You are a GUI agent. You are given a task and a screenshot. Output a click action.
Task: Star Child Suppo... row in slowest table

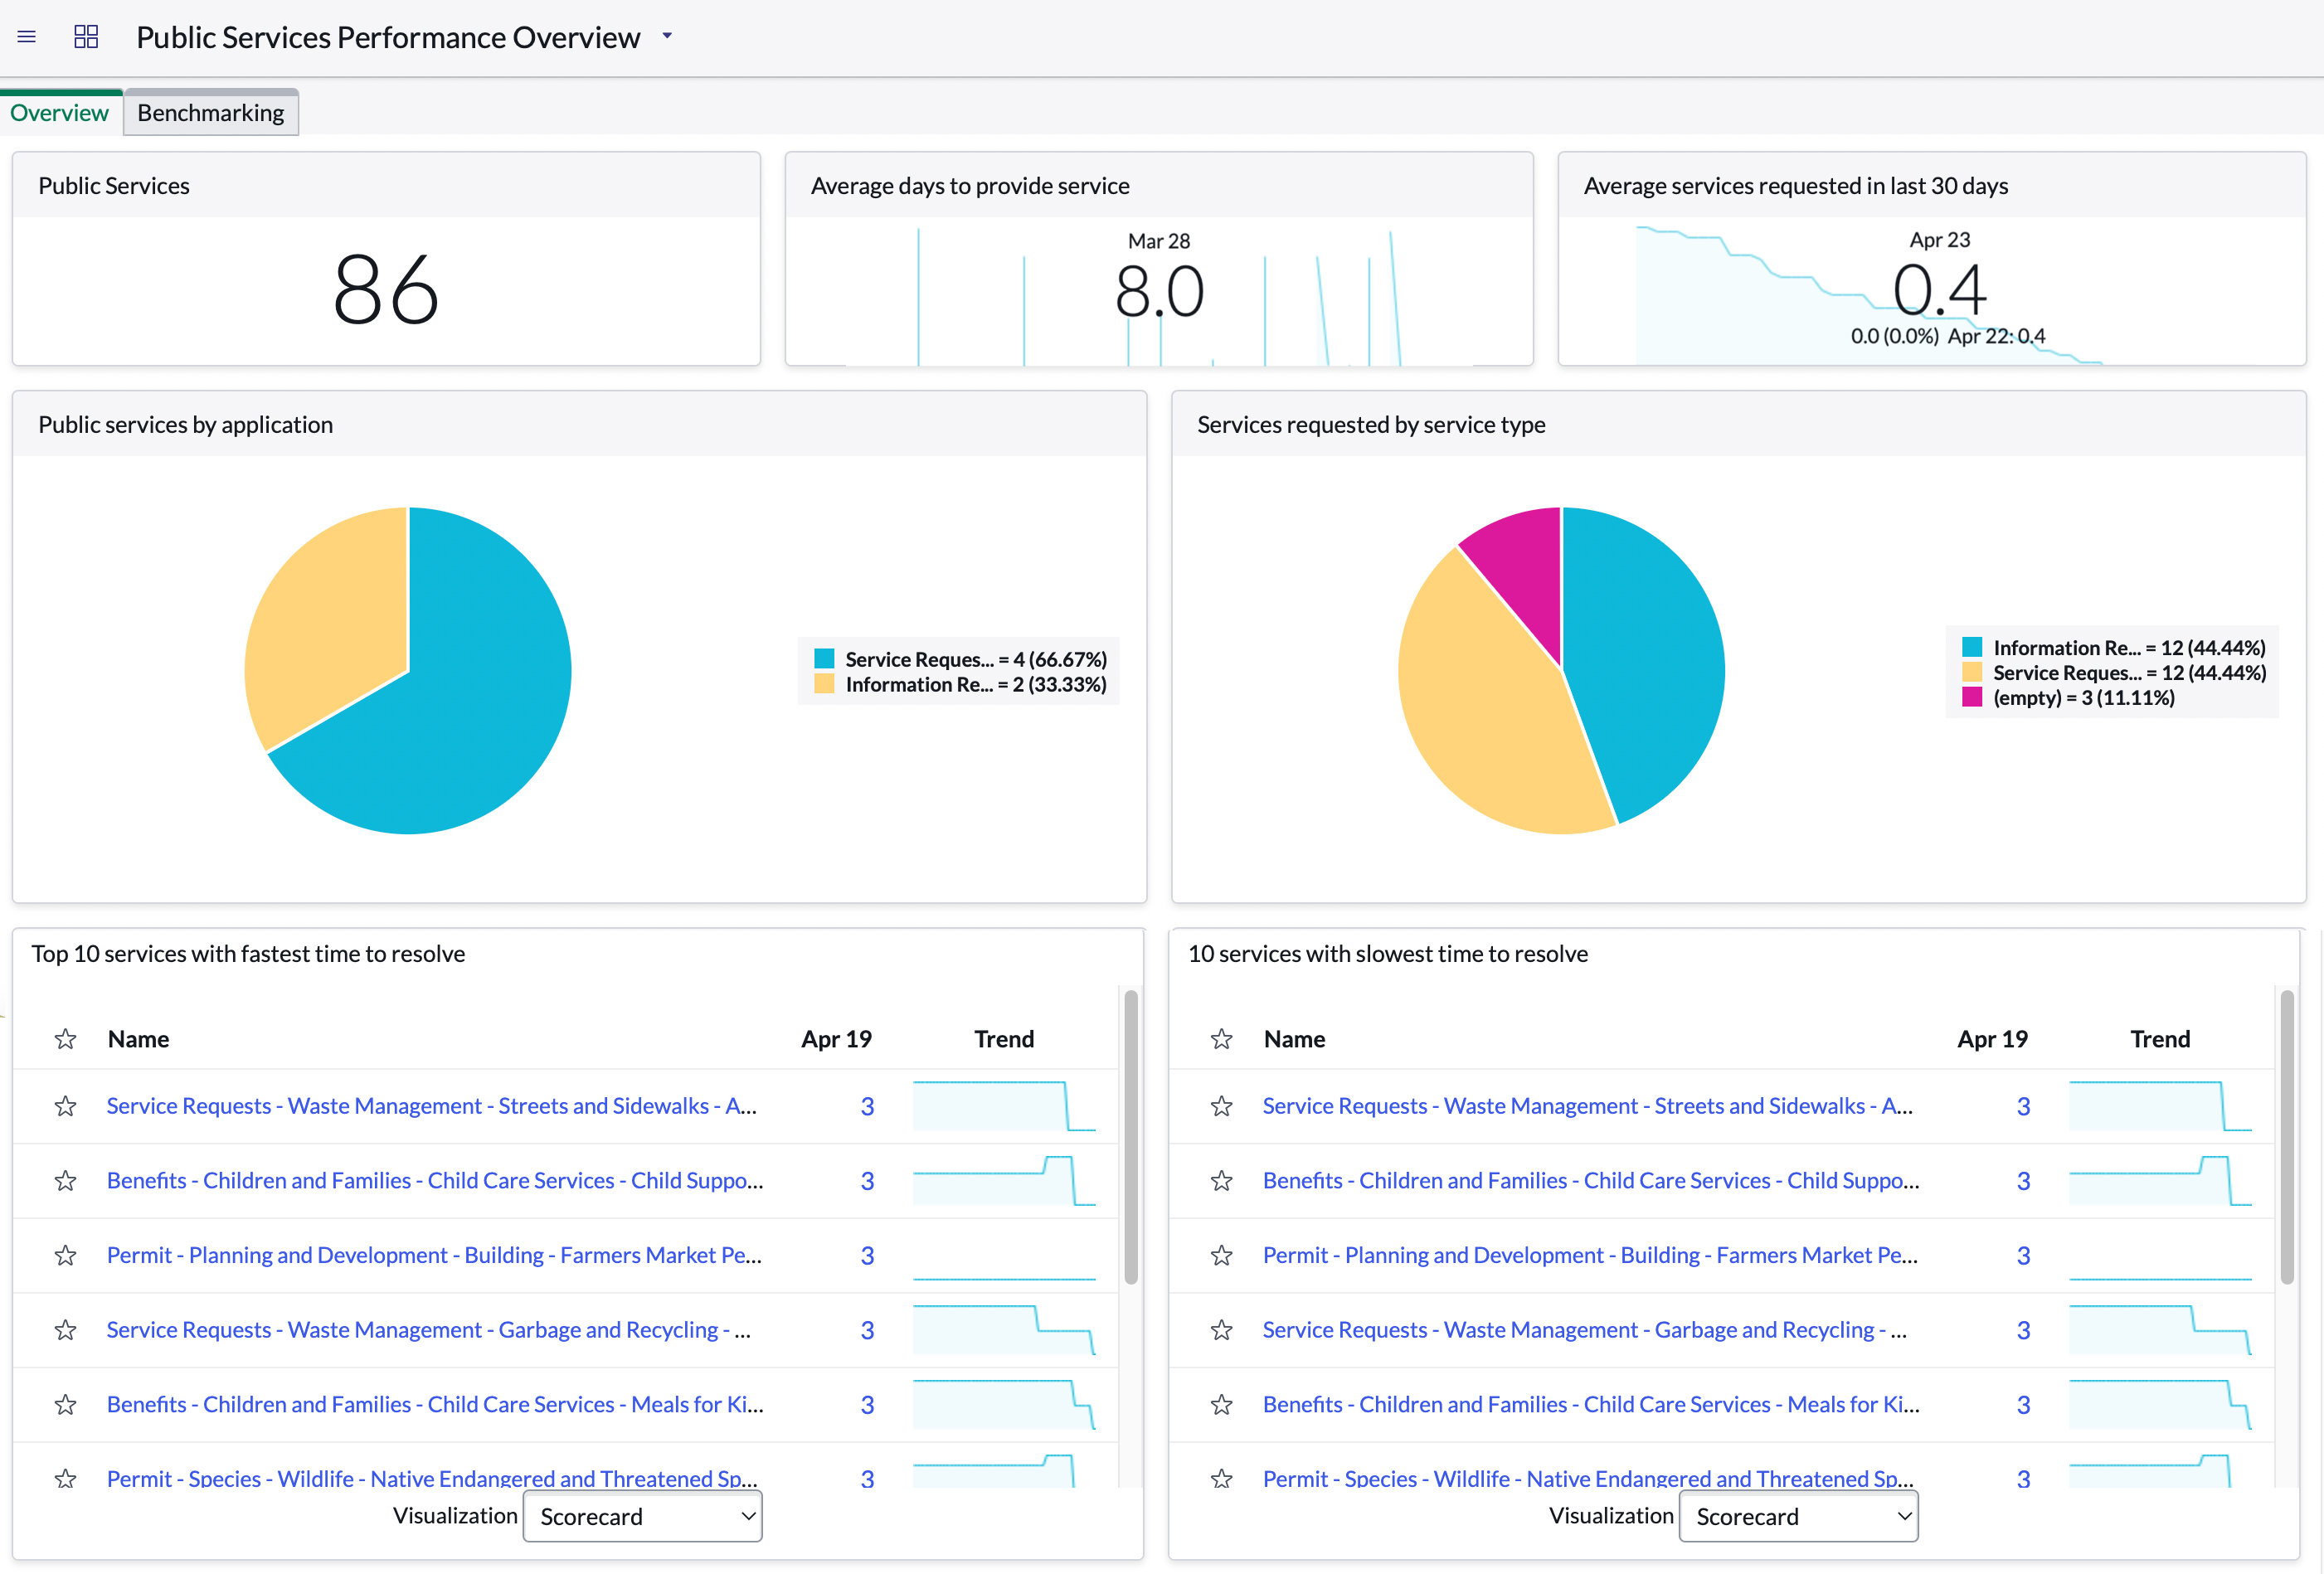pos(1222,1181)
